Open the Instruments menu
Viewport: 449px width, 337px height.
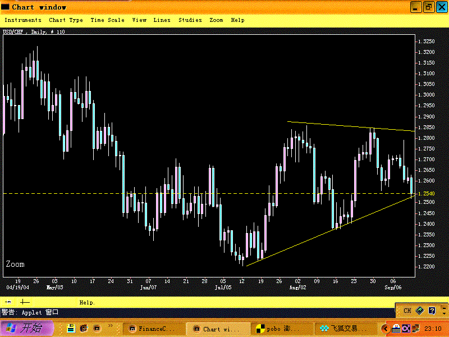[23, 20]
